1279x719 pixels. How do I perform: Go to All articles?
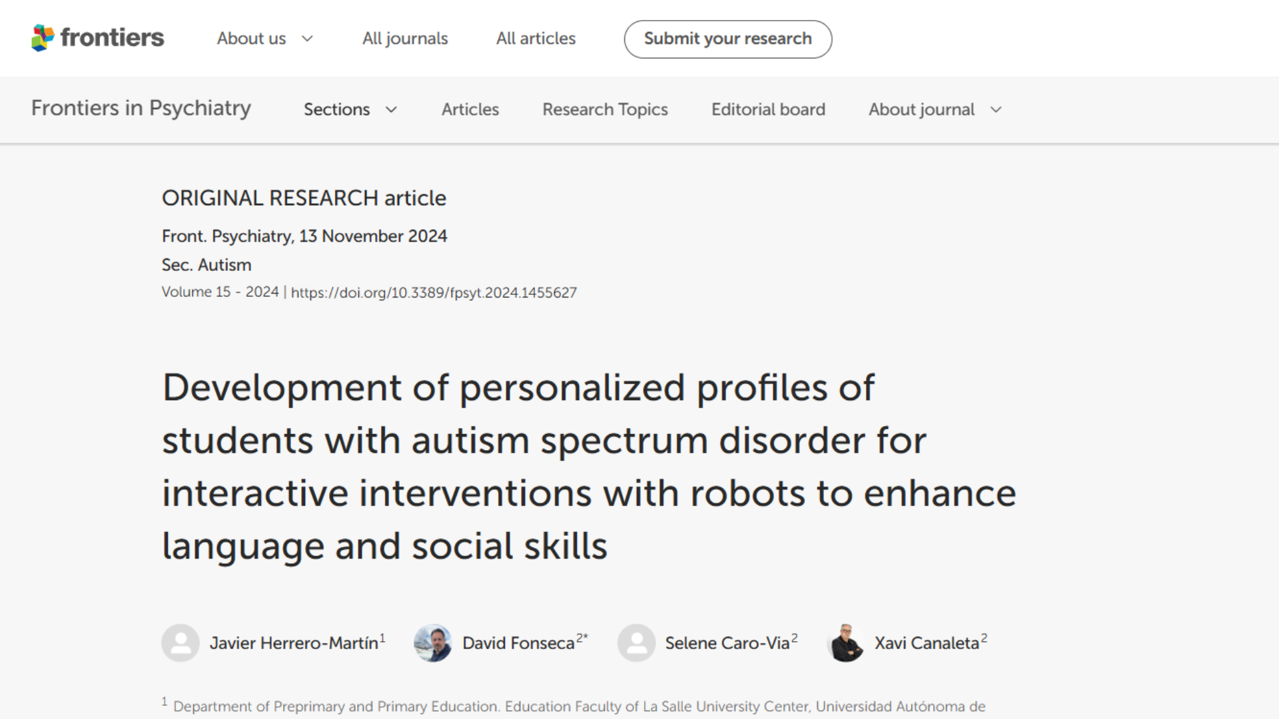pyautogui.click(x=536, y=39)
